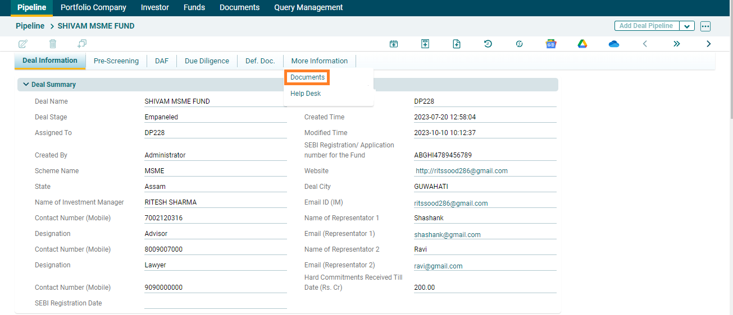Open Add Deal Pipeline dropdown arrow
This screenshot has width=733, height=315.
click(687, 26)
